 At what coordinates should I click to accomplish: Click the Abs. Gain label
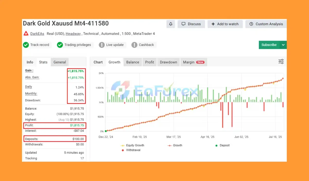[x=32, y=77]
